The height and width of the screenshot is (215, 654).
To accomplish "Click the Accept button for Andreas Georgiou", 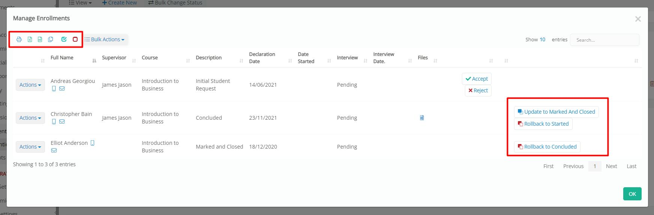I will (x=477, y=79).
